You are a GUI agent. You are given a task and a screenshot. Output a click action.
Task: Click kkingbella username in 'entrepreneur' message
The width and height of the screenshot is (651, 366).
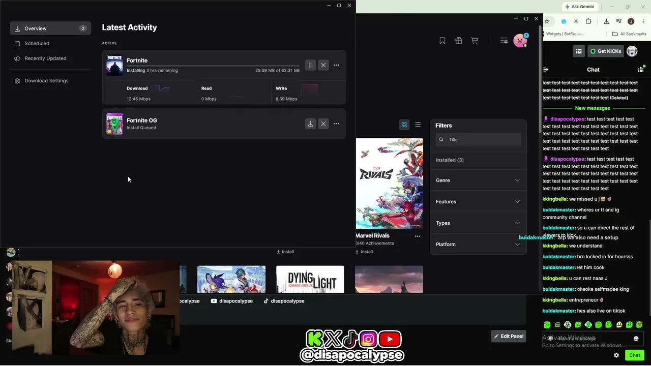[555, 300]
